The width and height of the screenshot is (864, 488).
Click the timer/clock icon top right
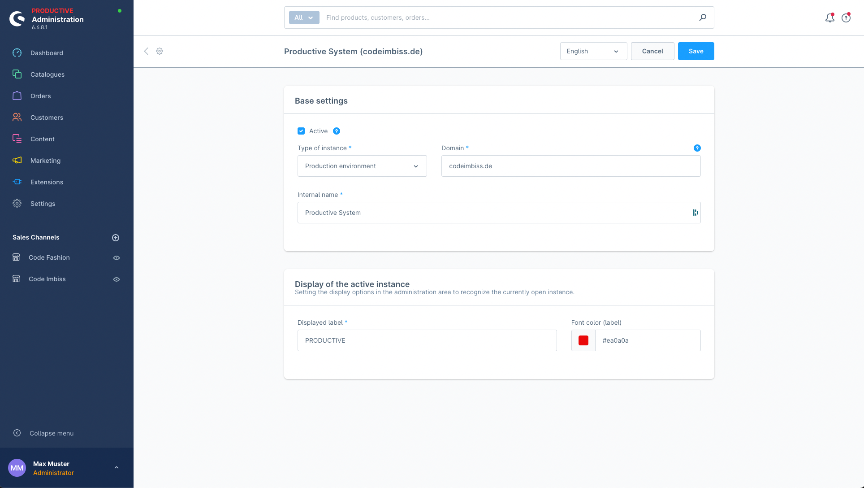pos(847,17)
